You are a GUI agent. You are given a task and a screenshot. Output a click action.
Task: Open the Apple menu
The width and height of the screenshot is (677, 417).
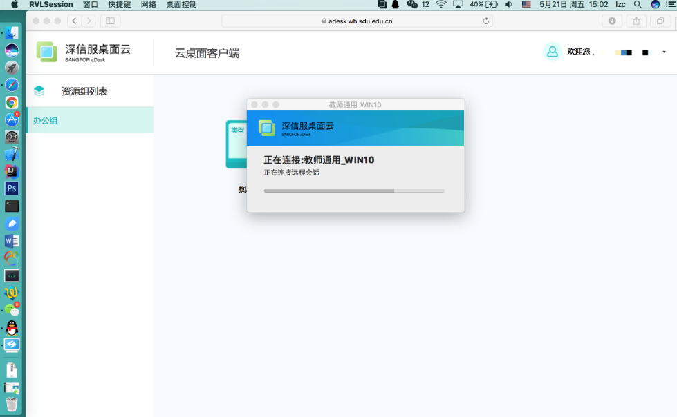[15, 4]
